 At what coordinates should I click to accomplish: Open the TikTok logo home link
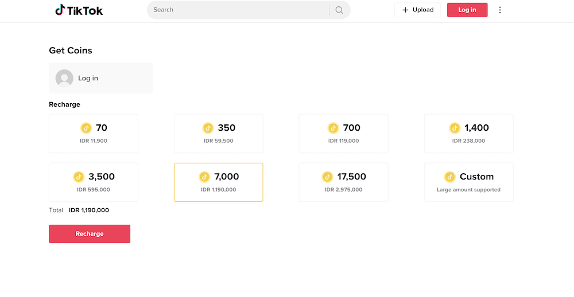pos(79,10)
